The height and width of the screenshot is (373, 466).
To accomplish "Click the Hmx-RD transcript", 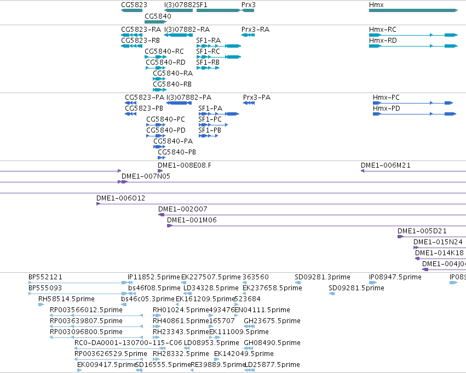I will [413, 46].
